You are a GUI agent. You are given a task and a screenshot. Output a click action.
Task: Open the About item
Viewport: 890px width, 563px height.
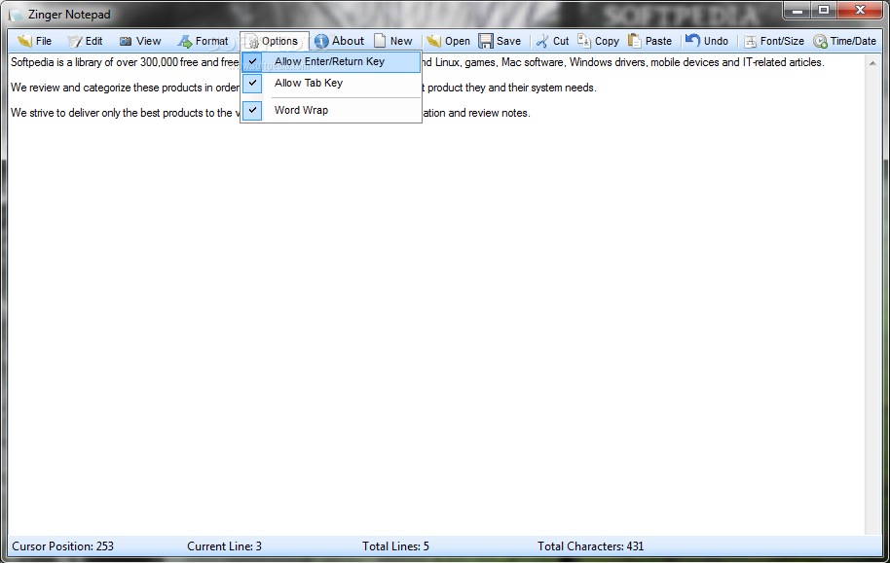pyautogui.click(x=340, y=41)
